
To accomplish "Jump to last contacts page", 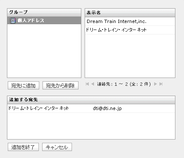I will 161,84.
